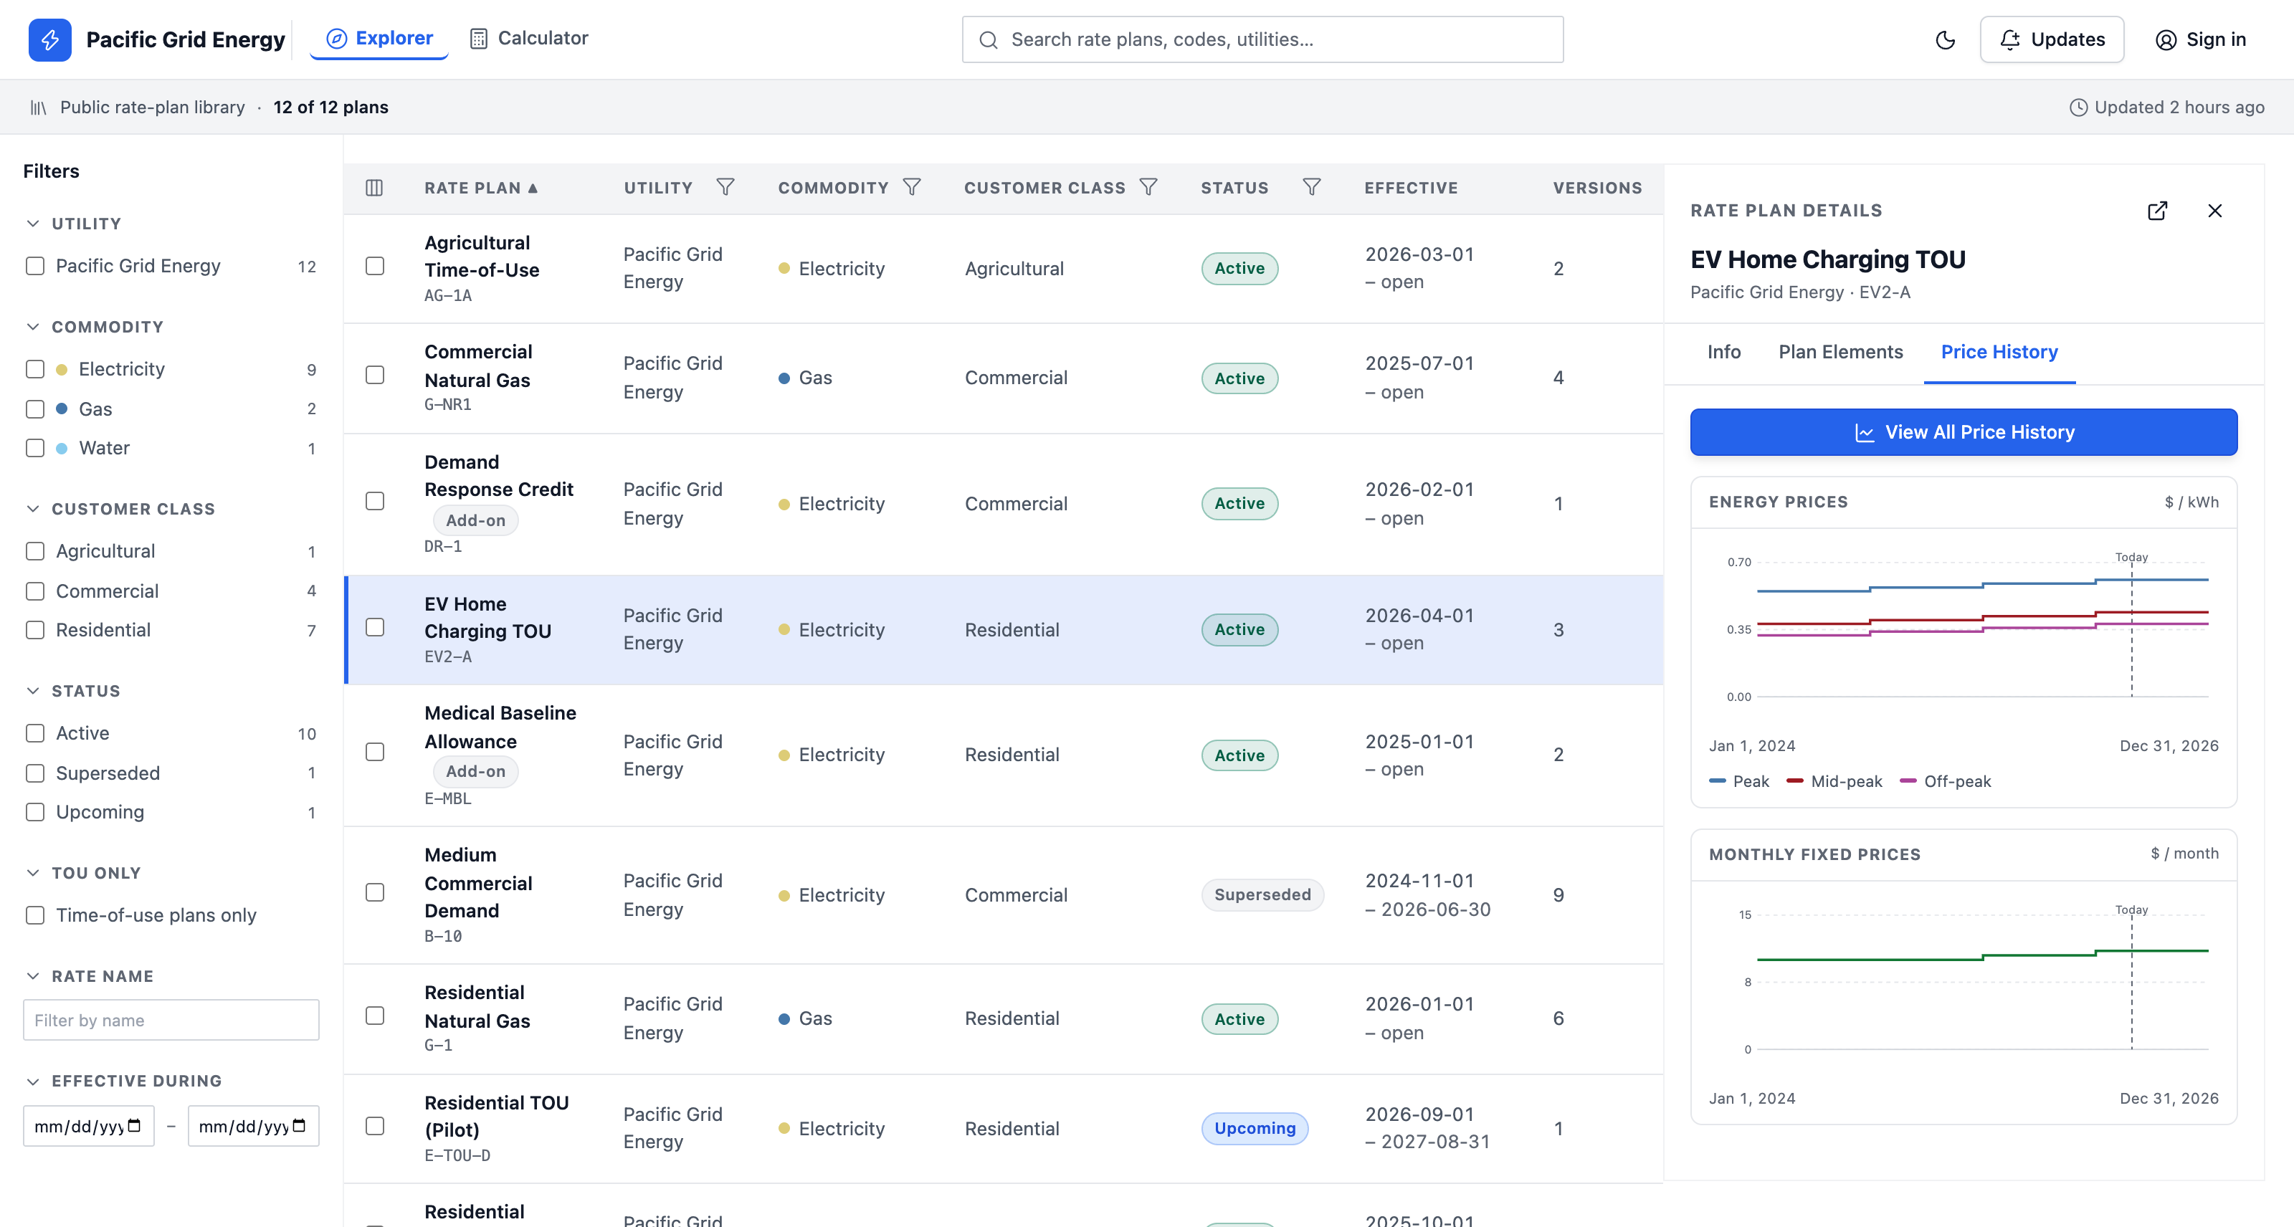Click the Sign in link
Screen dimensions: 2294x1227
[x=2201, y=39]
